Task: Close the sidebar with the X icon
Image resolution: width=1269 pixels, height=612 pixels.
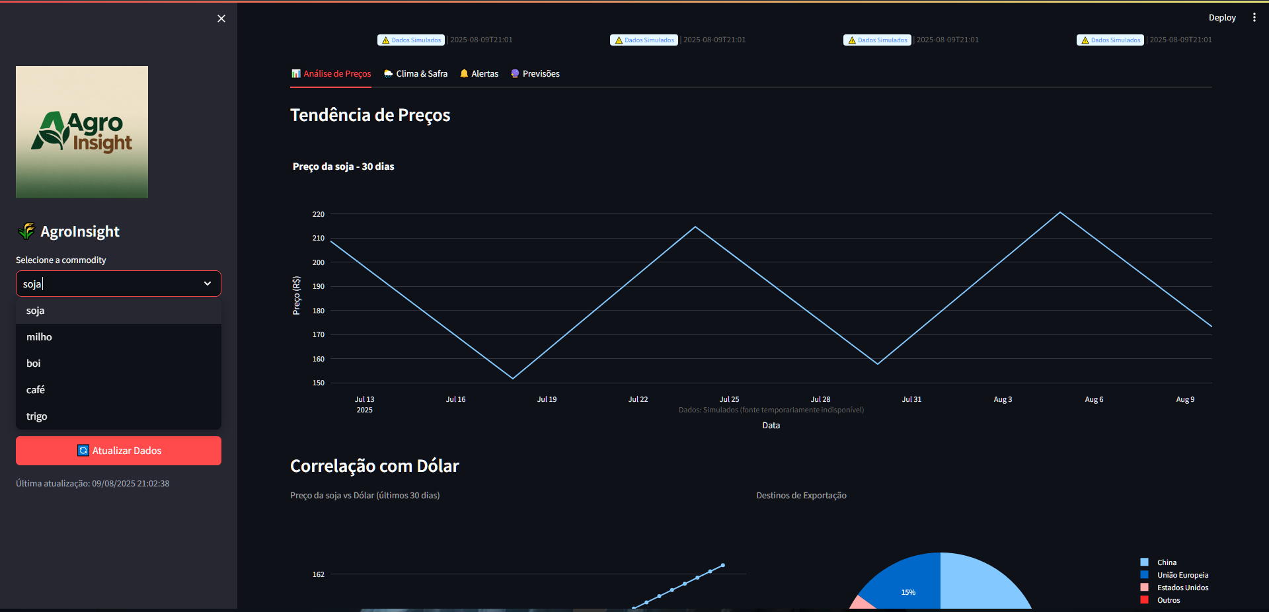Action: click(x=221, y=19)
